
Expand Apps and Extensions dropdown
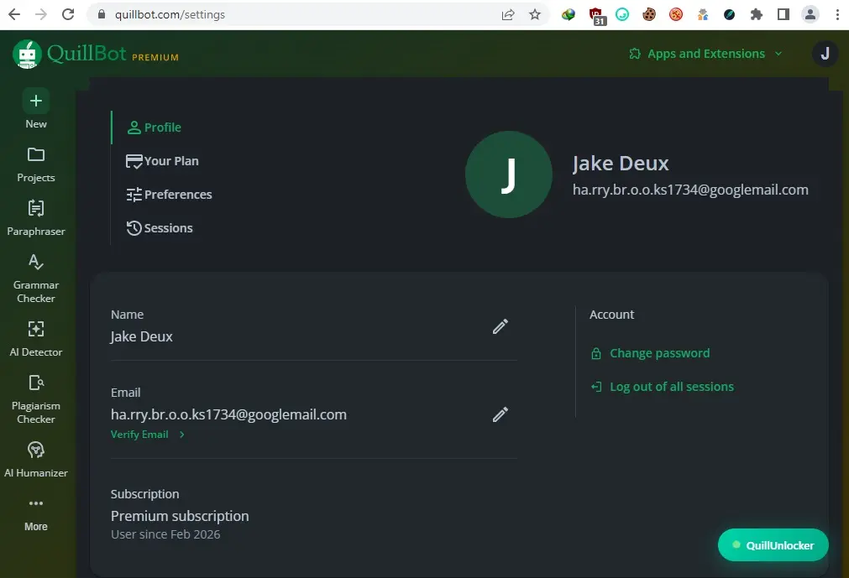(705, 54)
